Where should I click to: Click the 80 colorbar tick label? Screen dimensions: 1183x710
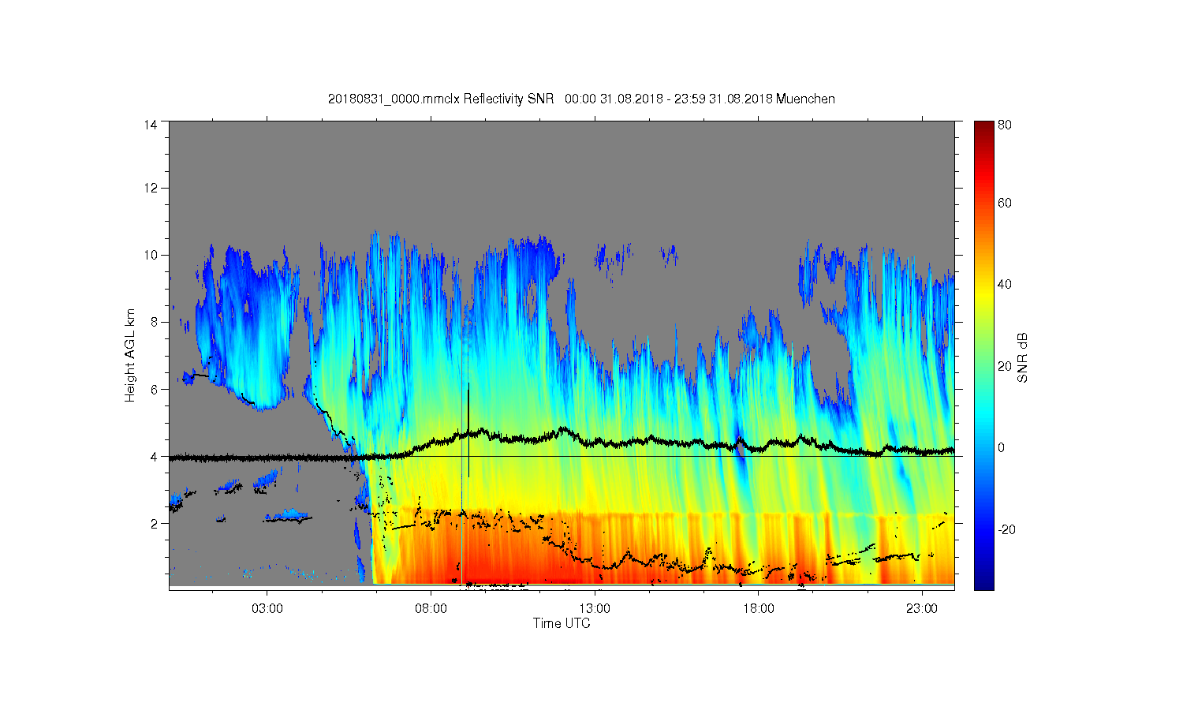pos(1004,125)
